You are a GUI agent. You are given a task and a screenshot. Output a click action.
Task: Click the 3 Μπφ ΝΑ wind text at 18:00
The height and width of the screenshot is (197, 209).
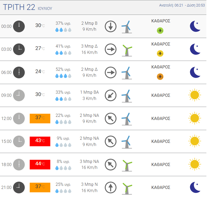coord(89,161)
